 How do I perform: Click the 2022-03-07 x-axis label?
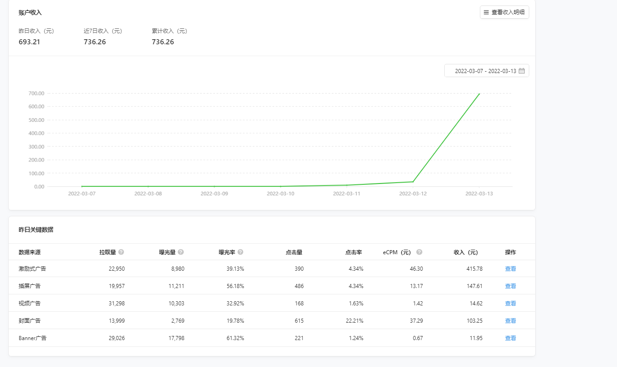click(x=82, y=194)
